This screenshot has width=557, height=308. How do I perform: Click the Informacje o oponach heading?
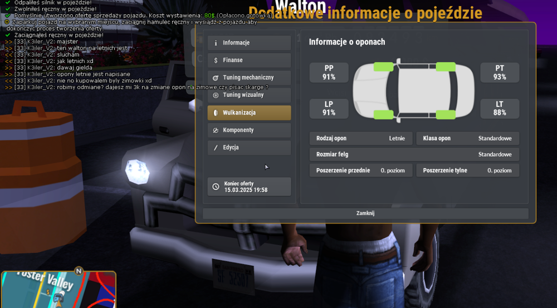pos(346,42)
